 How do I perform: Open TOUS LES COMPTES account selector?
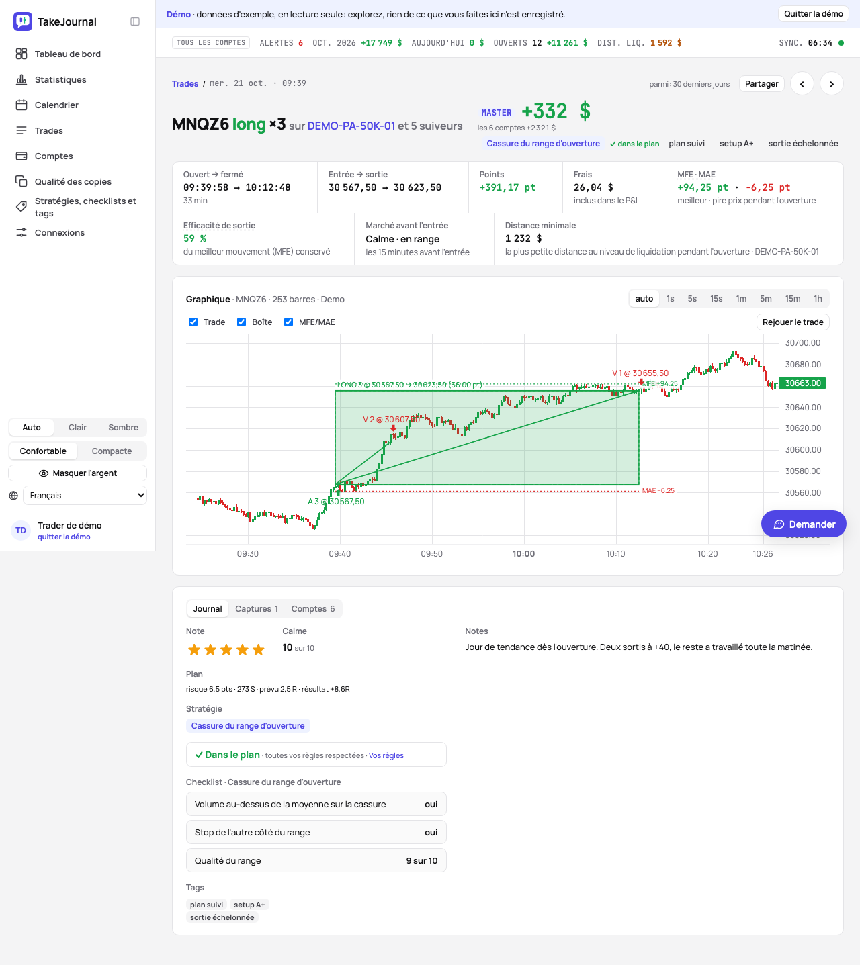pyautogui.click(x=211, y=43)
